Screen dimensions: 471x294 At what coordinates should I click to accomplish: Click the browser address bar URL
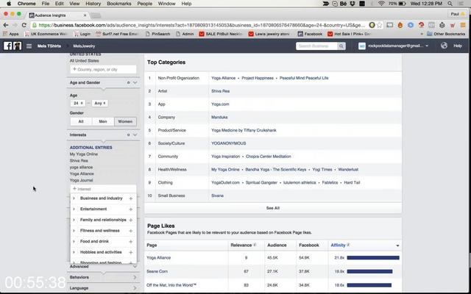(201, 25)
